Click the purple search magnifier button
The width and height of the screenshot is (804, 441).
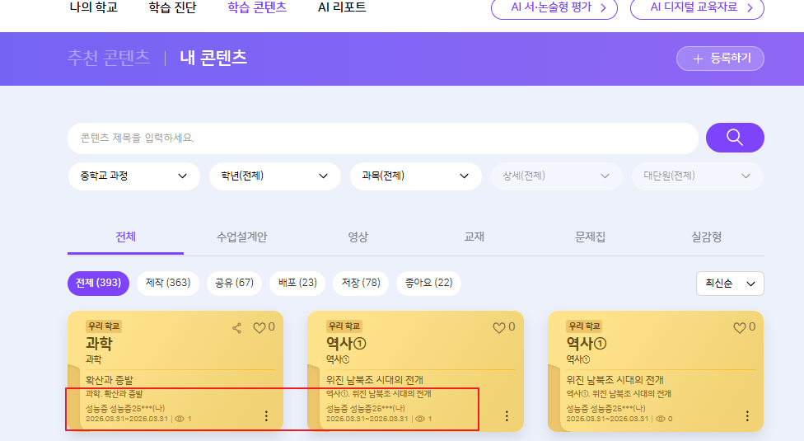pyautogui.click(x=734, y=138)
